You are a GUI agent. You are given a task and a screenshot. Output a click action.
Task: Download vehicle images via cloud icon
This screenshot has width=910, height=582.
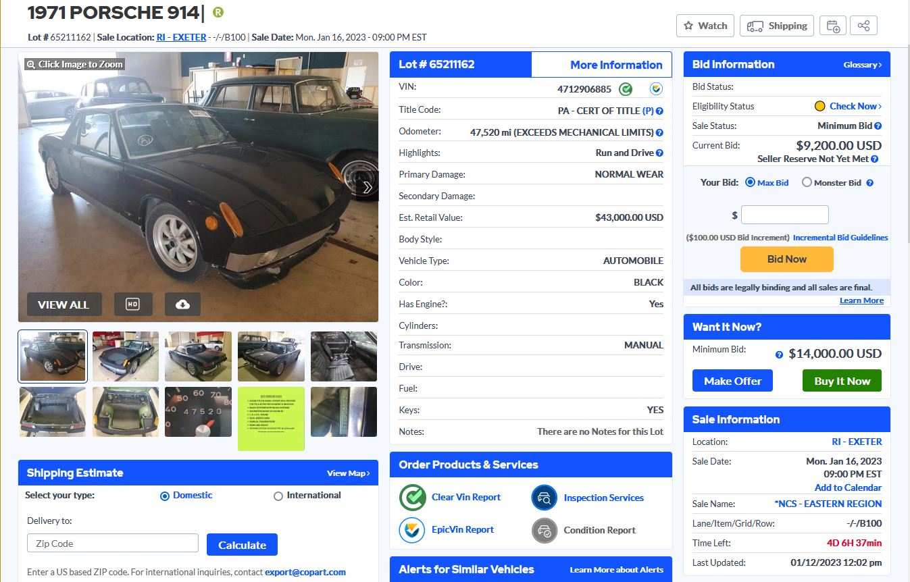[x=182, y=305]
